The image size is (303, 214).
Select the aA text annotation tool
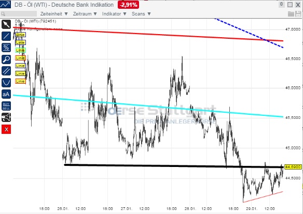point(6,94)
